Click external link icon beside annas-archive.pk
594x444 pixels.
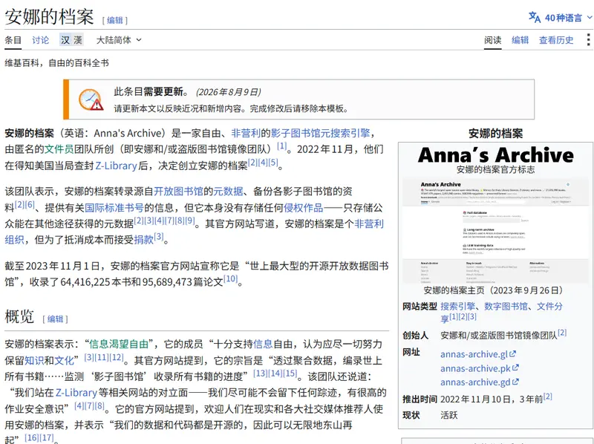point(515,368)
